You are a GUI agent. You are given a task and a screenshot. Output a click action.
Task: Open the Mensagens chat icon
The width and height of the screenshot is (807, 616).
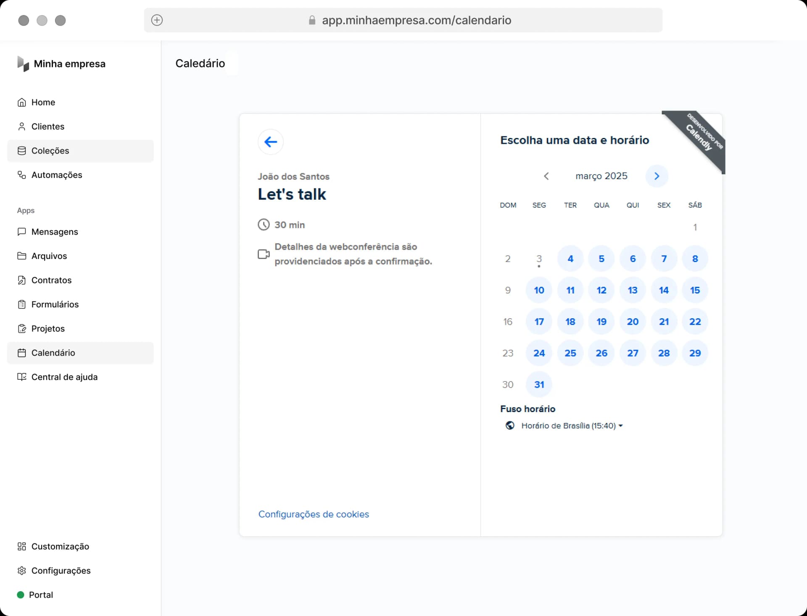(22, 232)
